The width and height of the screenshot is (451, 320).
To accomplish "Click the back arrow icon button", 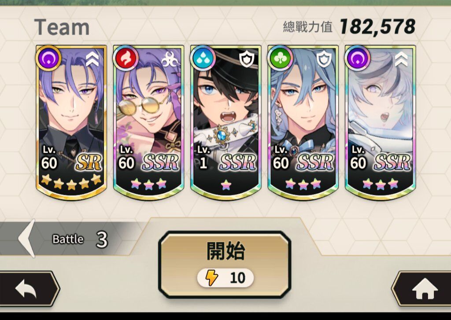I will click(x=26, y=289).
